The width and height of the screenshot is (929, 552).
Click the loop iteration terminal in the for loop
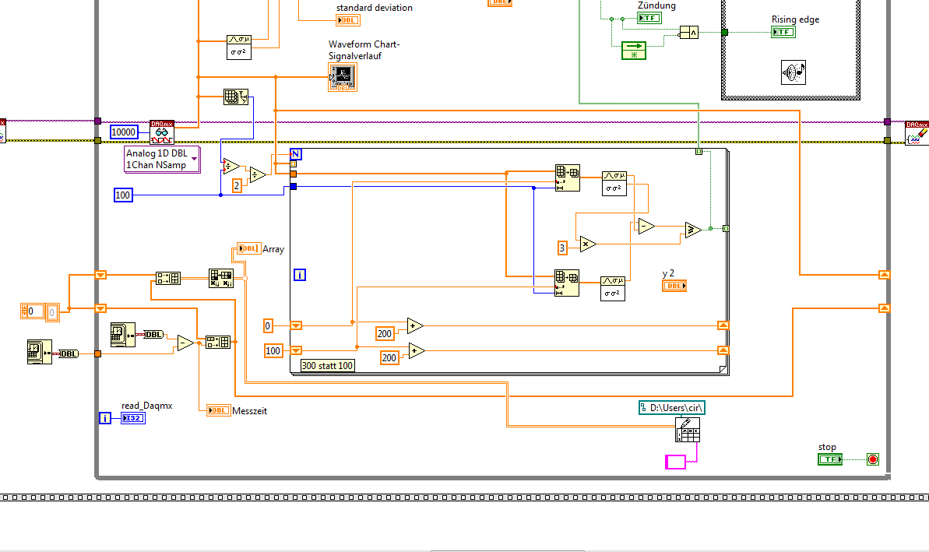point(300,275)
